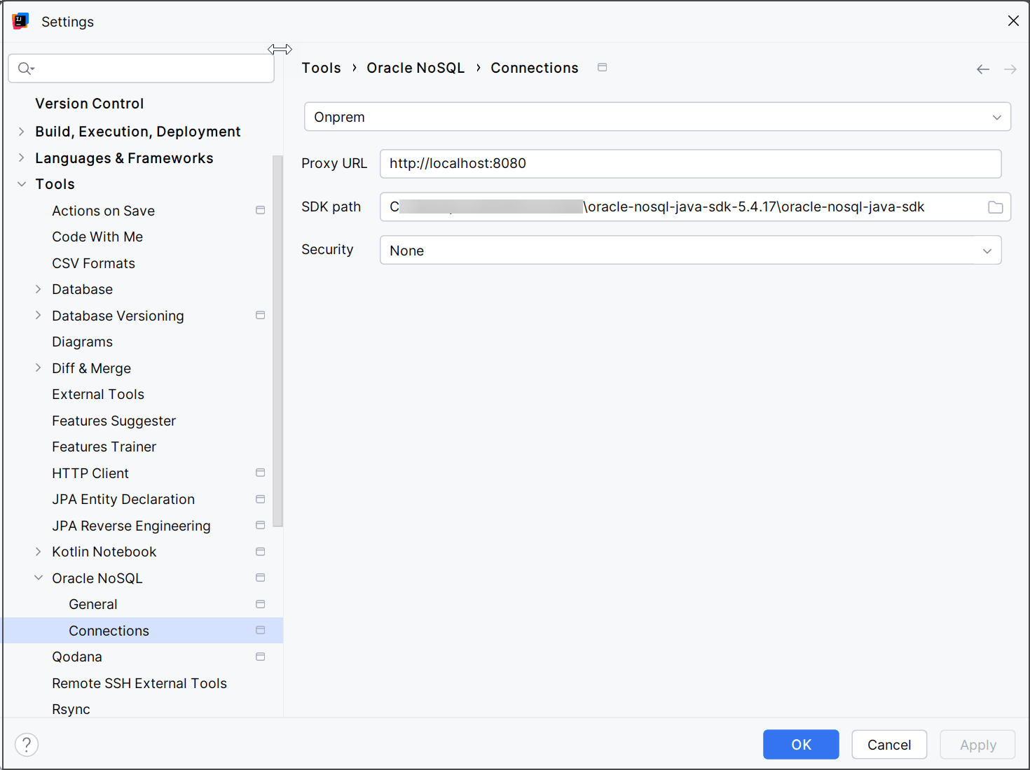Open the help question mark icon
This screenshot has width=1030, height=770.
[27, 744]
